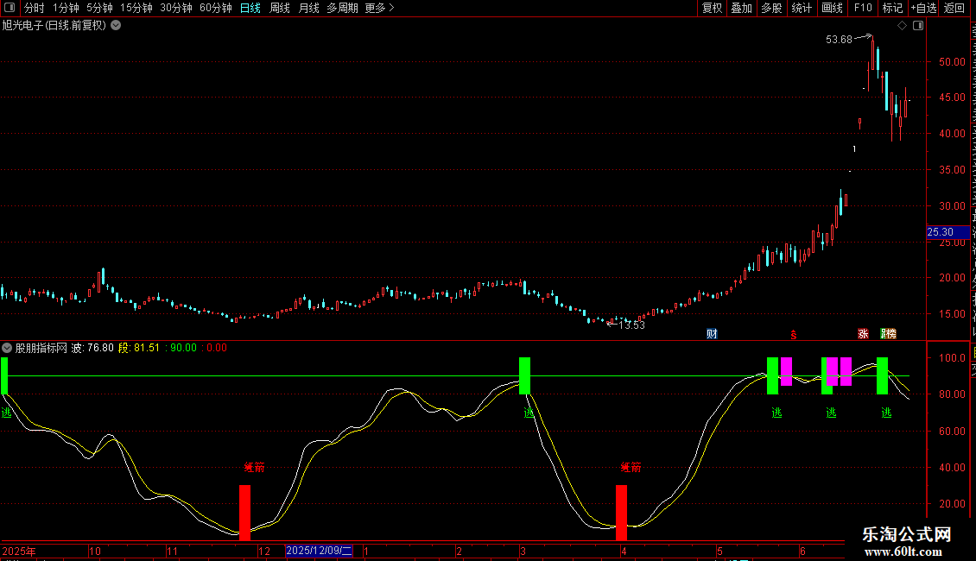Viewport: 976px width, 561px height.
Task: Click the red 涨 marker icon
Action: [863, 334]
